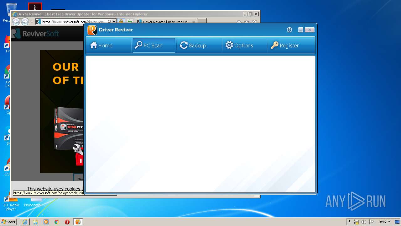Click the Driver Reviver taskbar button
The width and height of the screenshot is (401, 226).
click(x=78, y=222)
